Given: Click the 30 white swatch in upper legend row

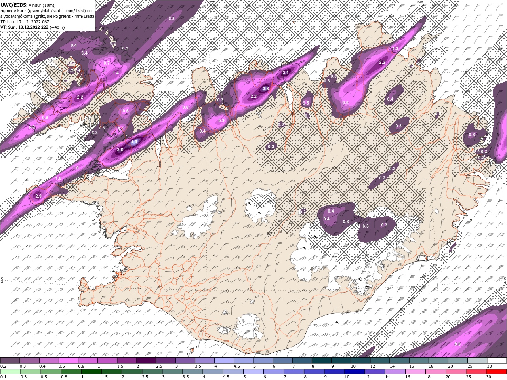Looking at the screenshot, I should click(x=497, y=361).
